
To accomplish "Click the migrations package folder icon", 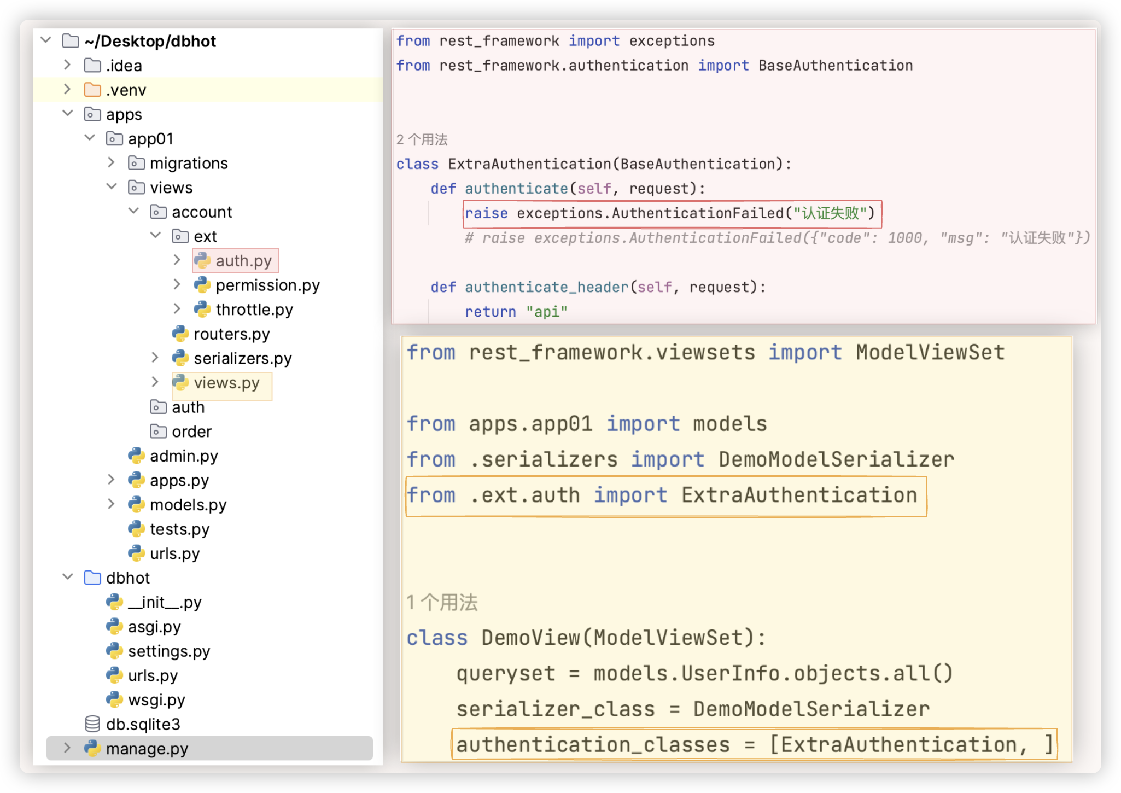I will click(x=136, y=163).
